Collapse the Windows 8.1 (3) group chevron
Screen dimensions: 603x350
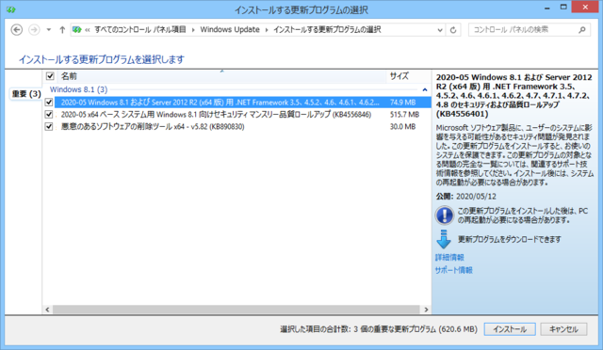pos(425,90)
